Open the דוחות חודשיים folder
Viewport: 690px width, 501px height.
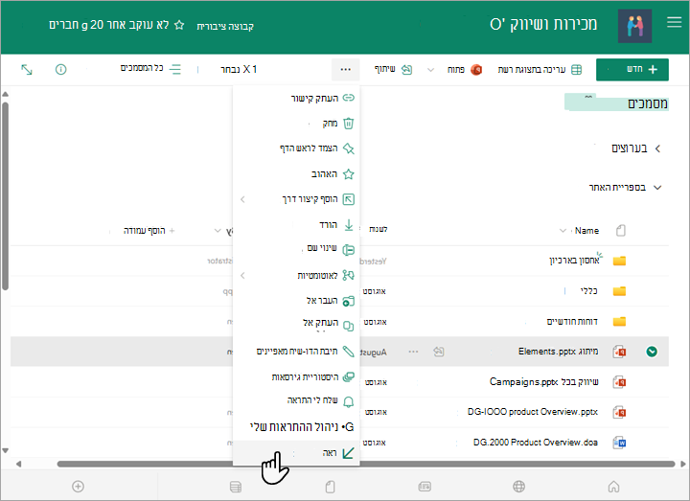pos(571,322)
